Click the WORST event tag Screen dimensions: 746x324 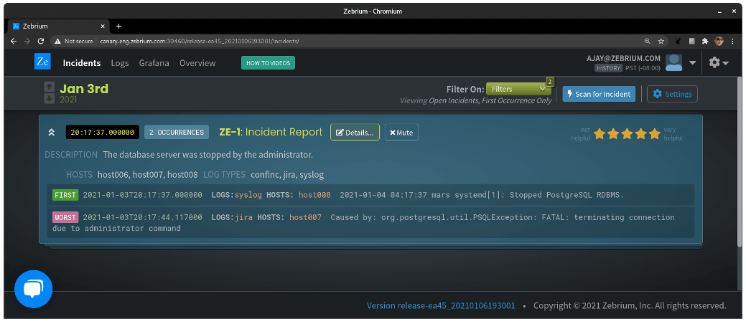point(65,217)
